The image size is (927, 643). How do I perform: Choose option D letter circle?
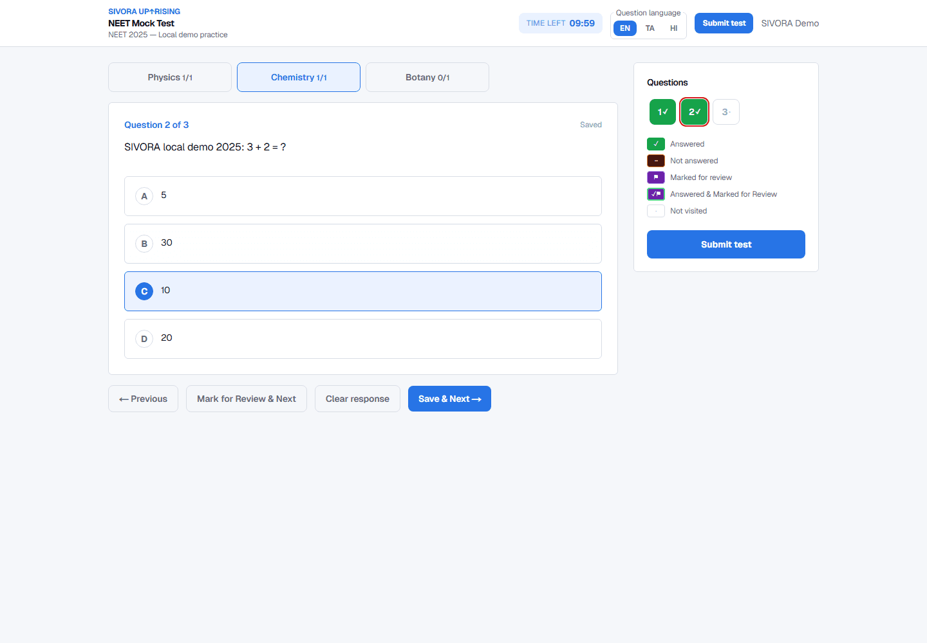(144, 339)
